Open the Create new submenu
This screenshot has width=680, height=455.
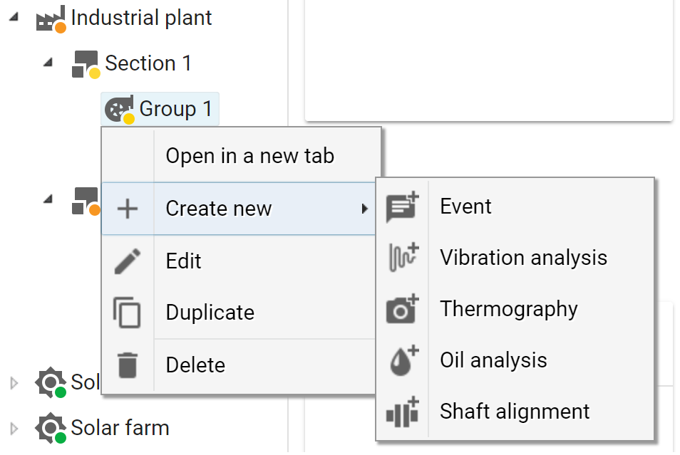[219, 208]
